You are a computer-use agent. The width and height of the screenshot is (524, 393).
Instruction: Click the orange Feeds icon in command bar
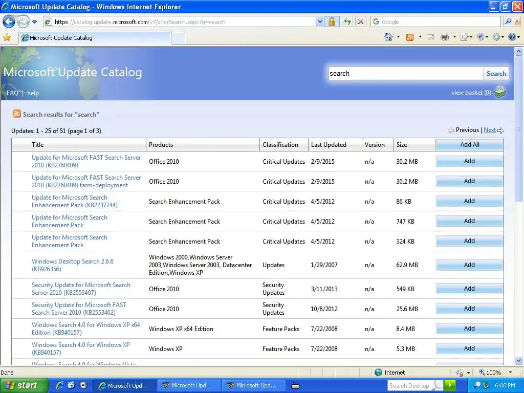click(410, 37)
